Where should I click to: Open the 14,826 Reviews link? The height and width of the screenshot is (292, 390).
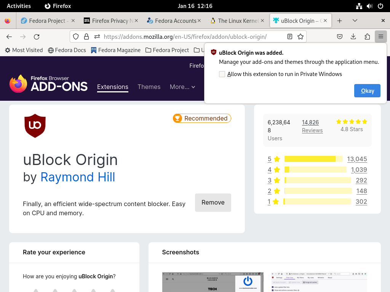tap(312, 126)
